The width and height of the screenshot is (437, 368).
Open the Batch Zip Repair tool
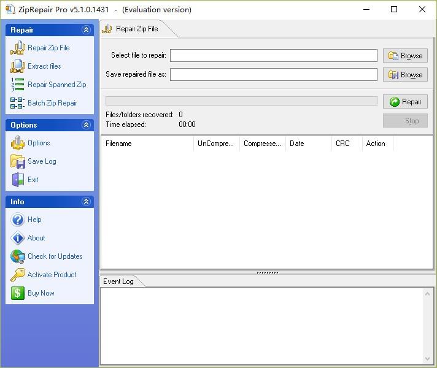17,103
